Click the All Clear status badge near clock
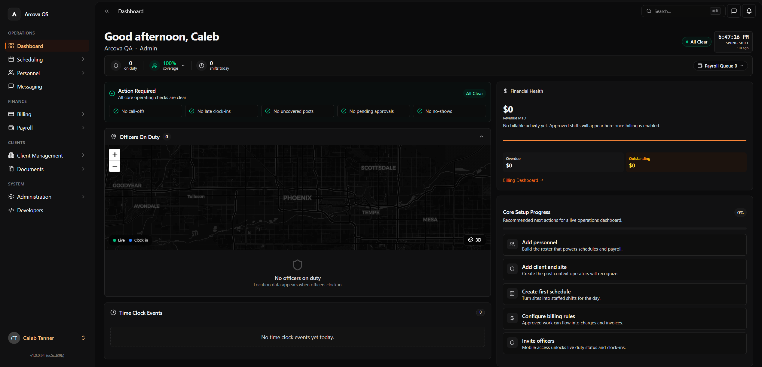The image size is (762, 367). [697, 42]
